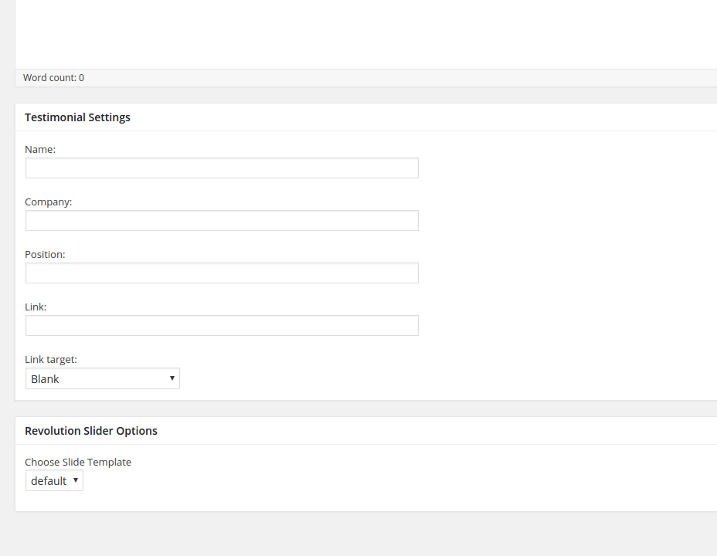Click the "Name:" label
This screenshot has width=717, height=556.
pos(40,150)
